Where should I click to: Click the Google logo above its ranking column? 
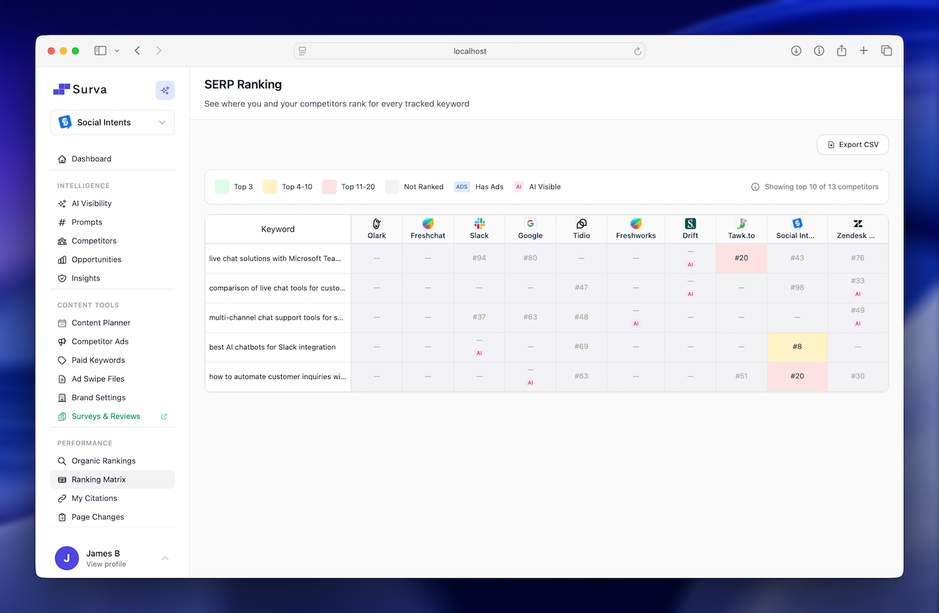coord(530,223)
